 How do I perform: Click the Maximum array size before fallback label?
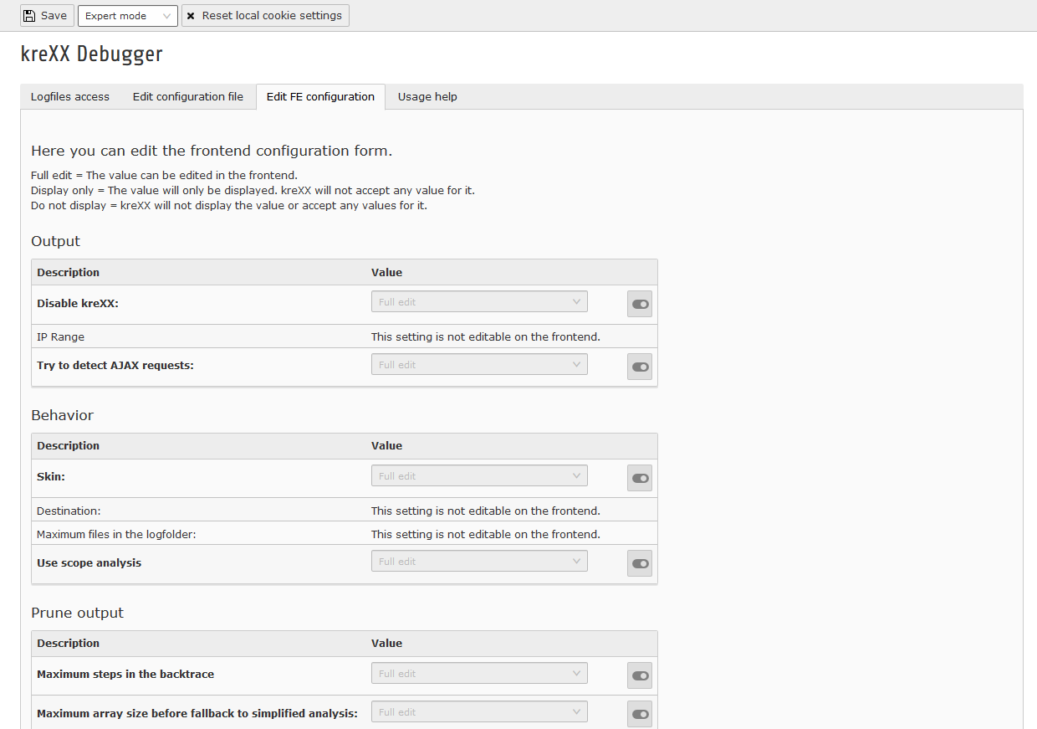pos(197,714)
